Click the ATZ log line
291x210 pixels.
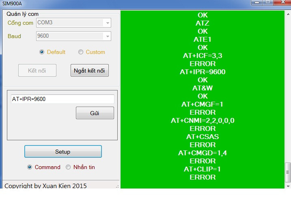coord(203,23)
